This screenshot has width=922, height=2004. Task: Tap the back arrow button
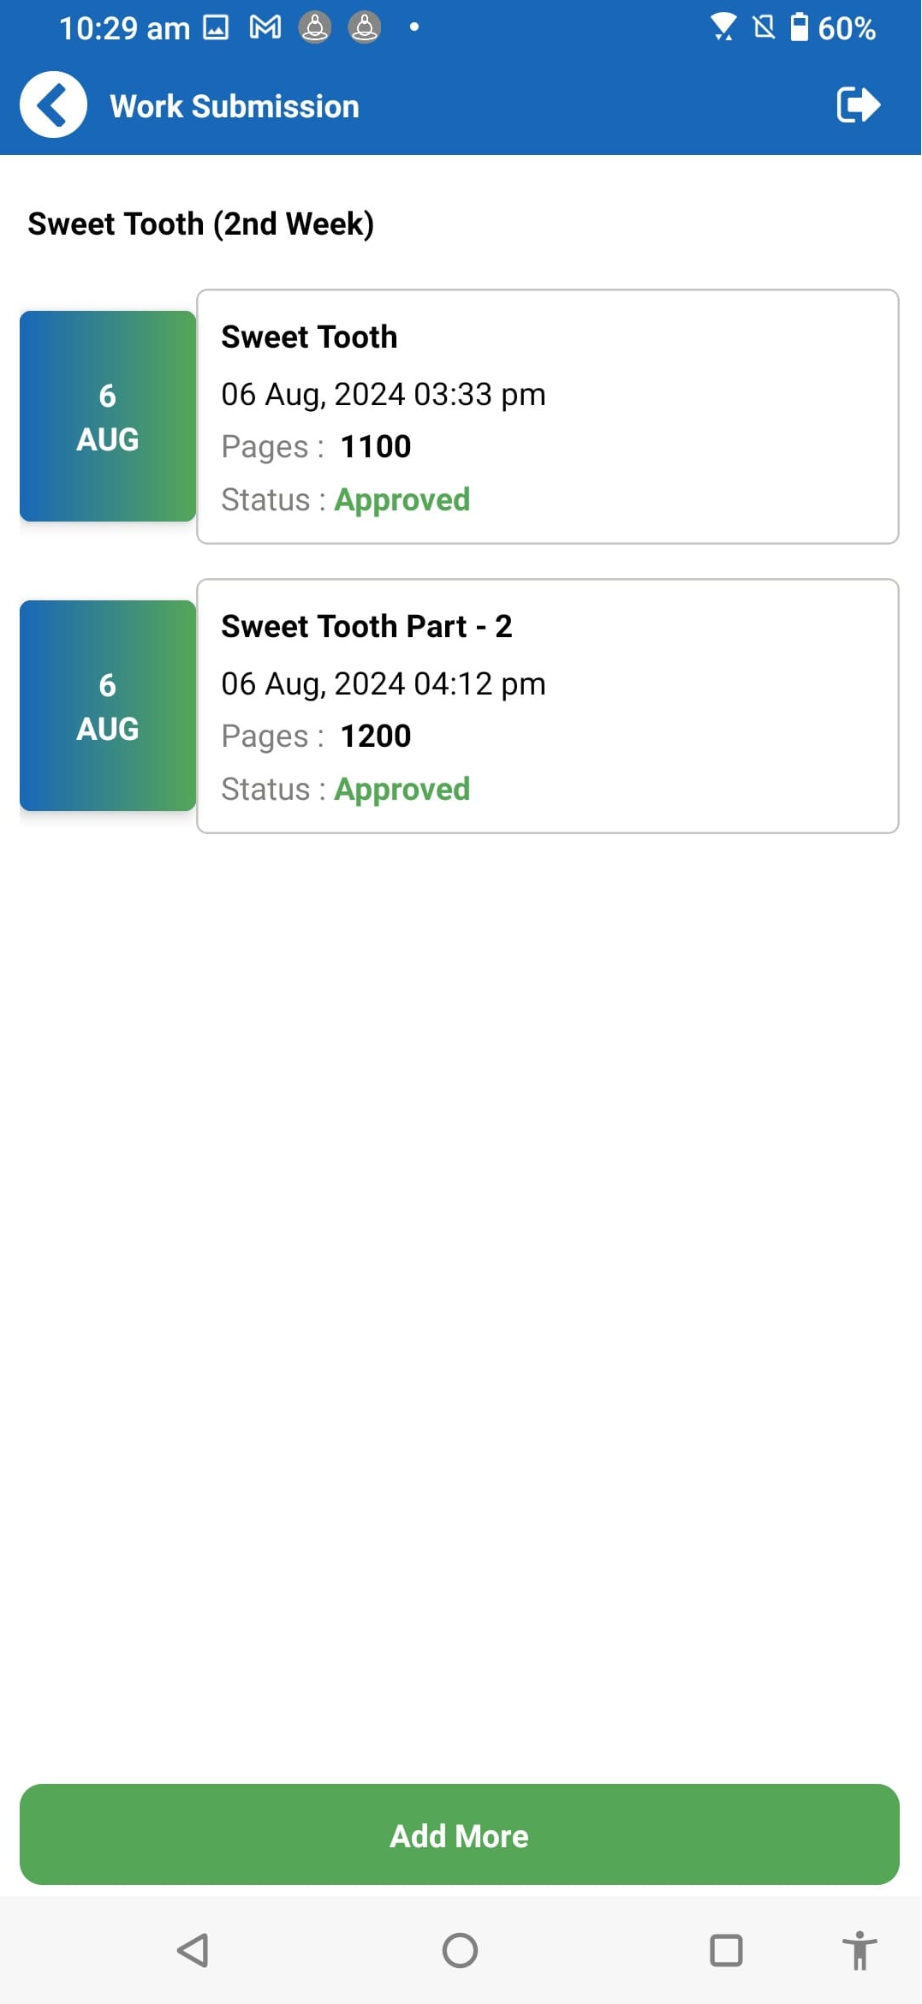(x=53, y=105)
